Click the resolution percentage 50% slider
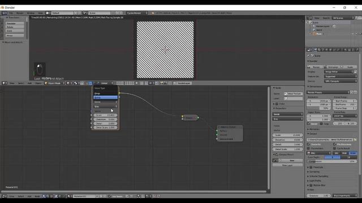This screenshot has width=362, height=203. 318,108
